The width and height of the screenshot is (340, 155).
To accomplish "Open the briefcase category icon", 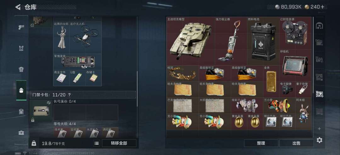I will pyautogui.click(x=21, y=133).
